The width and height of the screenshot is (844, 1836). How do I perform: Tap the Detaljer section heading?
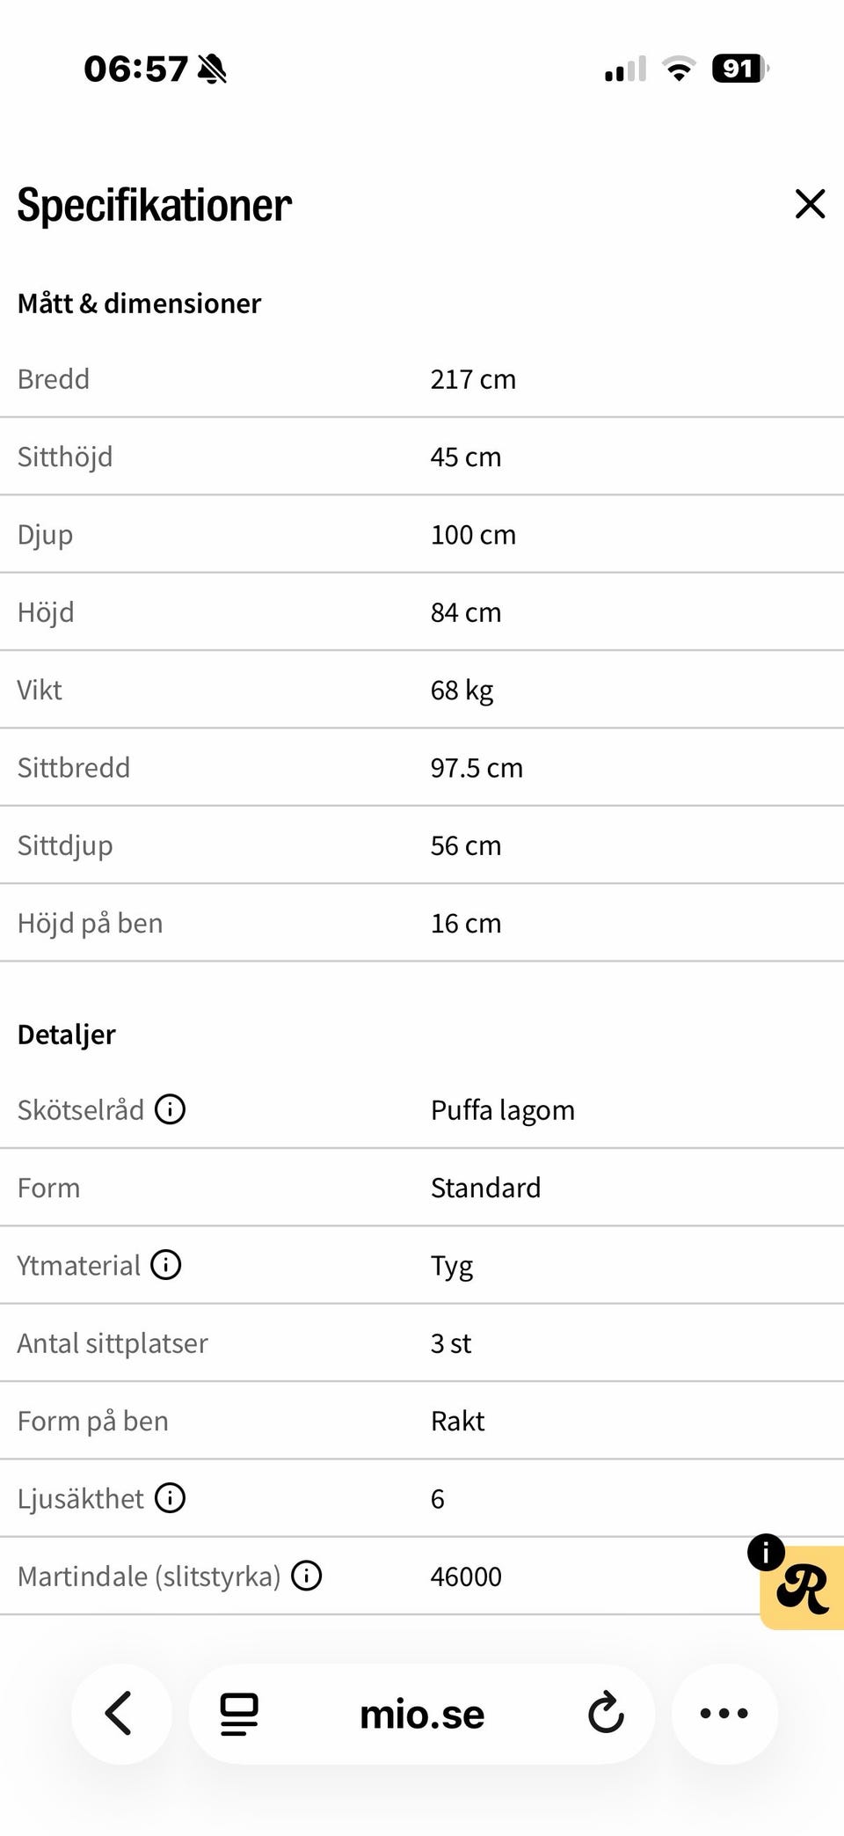pos(66,1035)
